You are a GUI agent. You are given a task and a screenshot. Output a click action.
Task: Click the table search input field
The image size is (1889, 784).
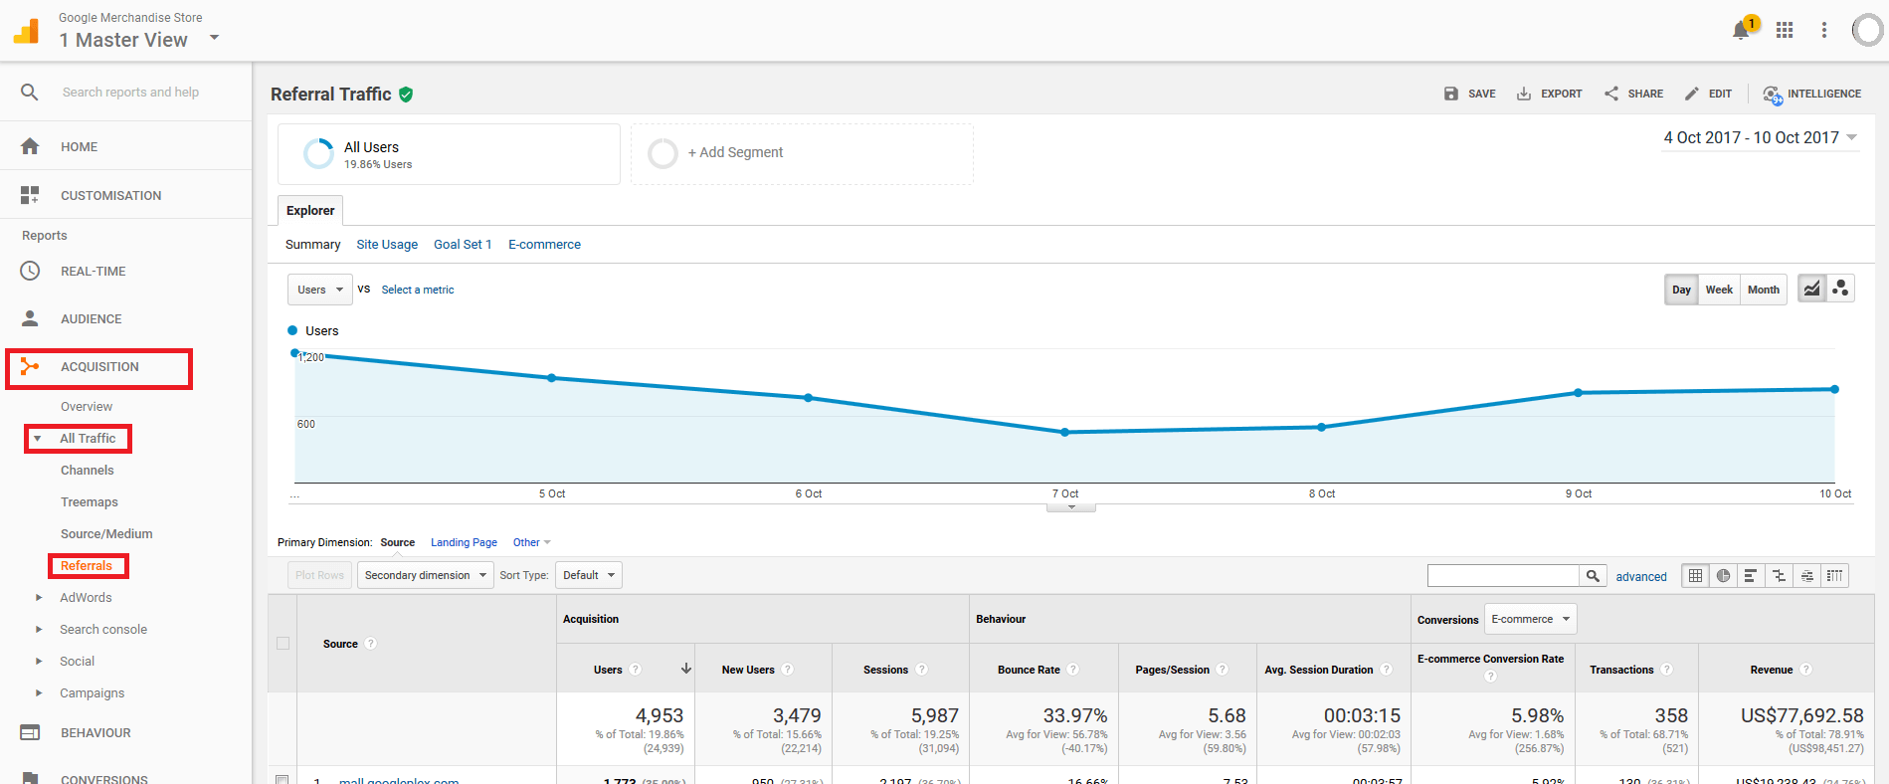pos(1503,575)
